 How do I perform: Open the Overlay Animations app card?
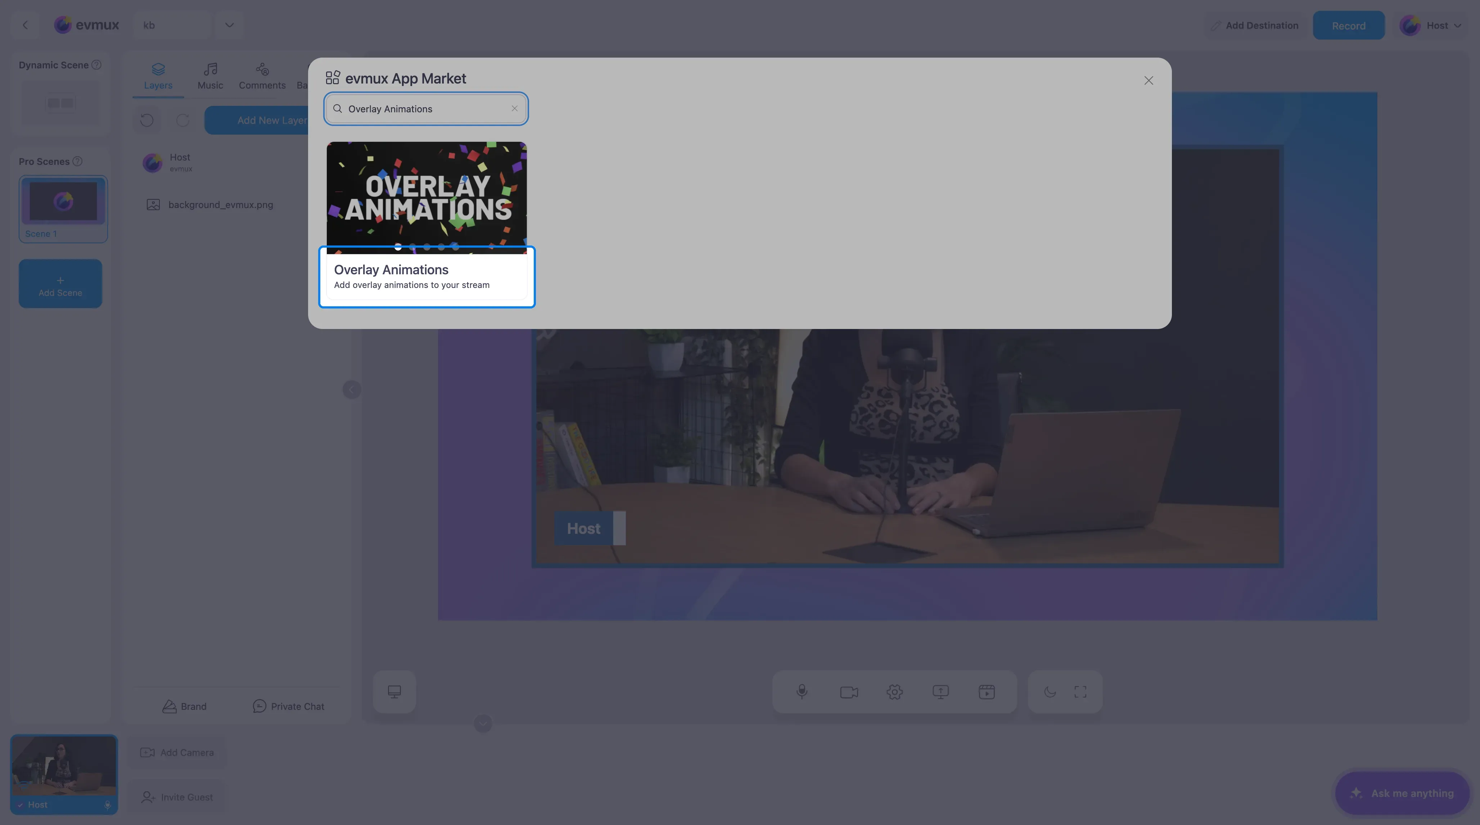click(x=426, y=221)
